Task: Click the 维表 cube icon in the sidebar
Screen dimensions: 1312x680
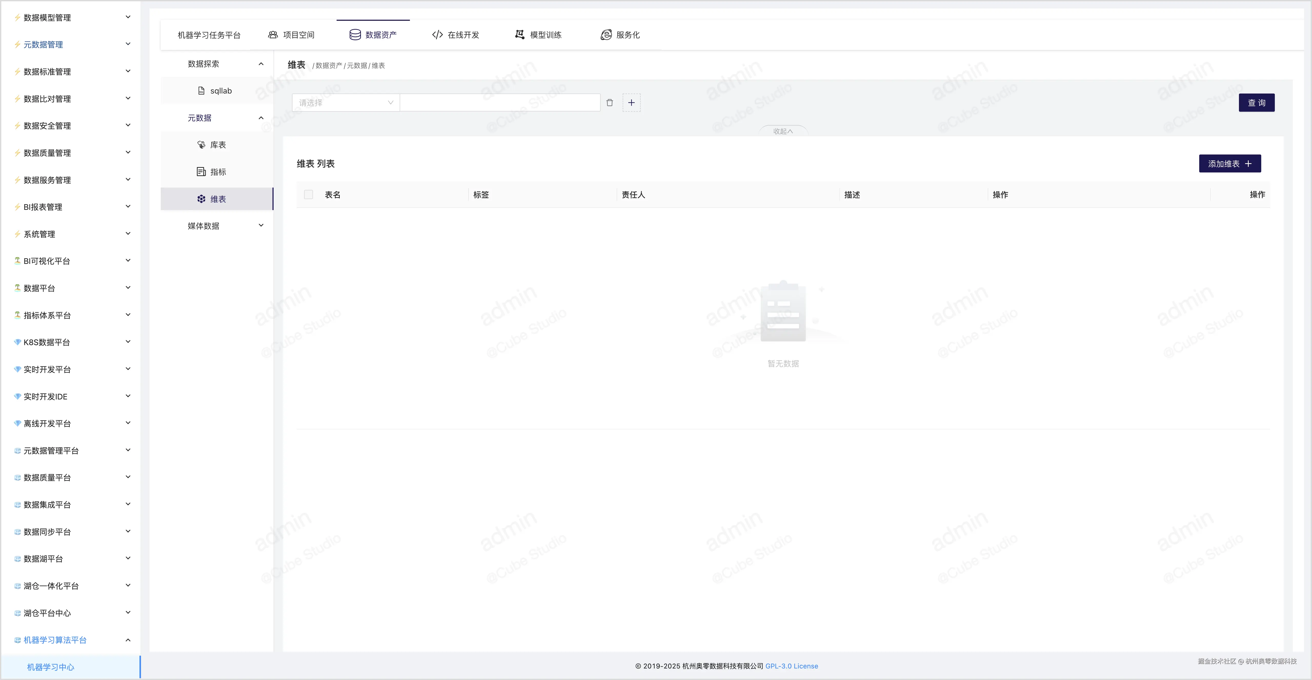Action: pos(201,199)
